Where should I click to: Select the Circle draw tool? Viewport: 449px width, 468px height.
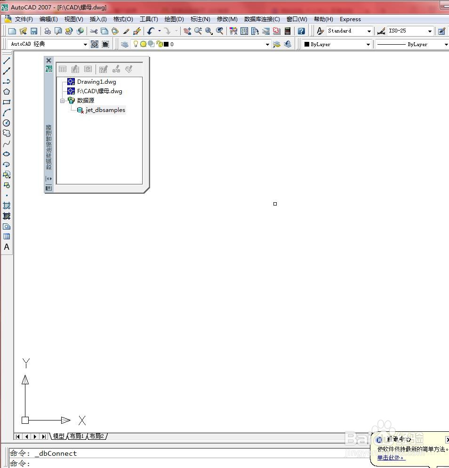point(7,123)
